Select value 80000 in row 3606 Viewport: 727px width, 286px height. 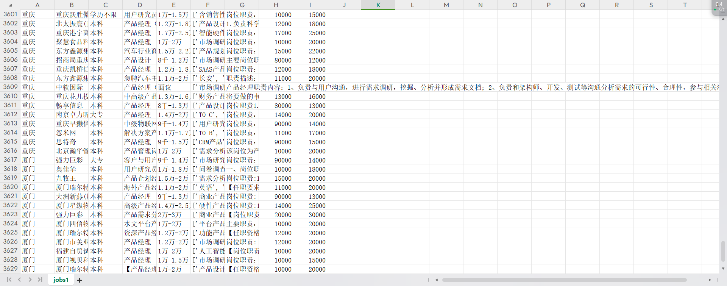[x=276, y=60]
